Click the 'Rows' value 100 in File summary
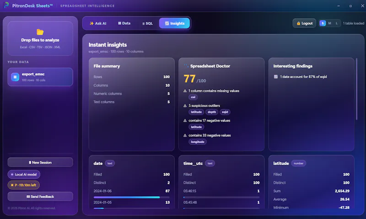The image size is (366, 219). tap(167, 77)
